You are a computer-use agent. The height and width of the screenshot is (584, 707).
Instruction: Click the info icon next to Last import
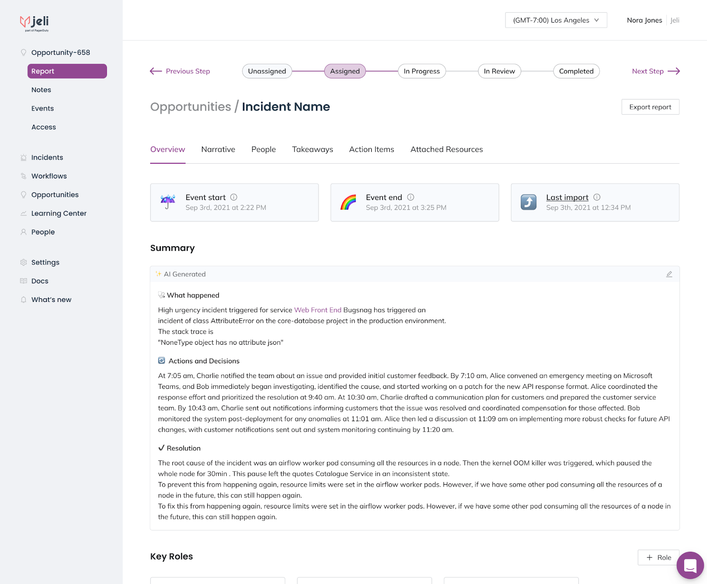click(x=597, y=197)
